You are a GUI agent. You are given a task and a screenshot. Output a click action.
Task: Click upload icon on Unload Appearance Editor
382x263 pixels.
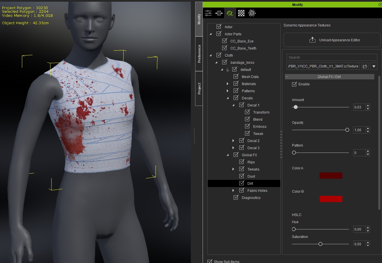[x=312, y=40]
